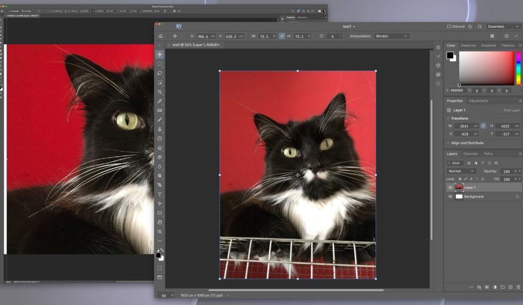
Task: Click the foreground black color swatch in Color panel
Action: [x=450, y=55]
